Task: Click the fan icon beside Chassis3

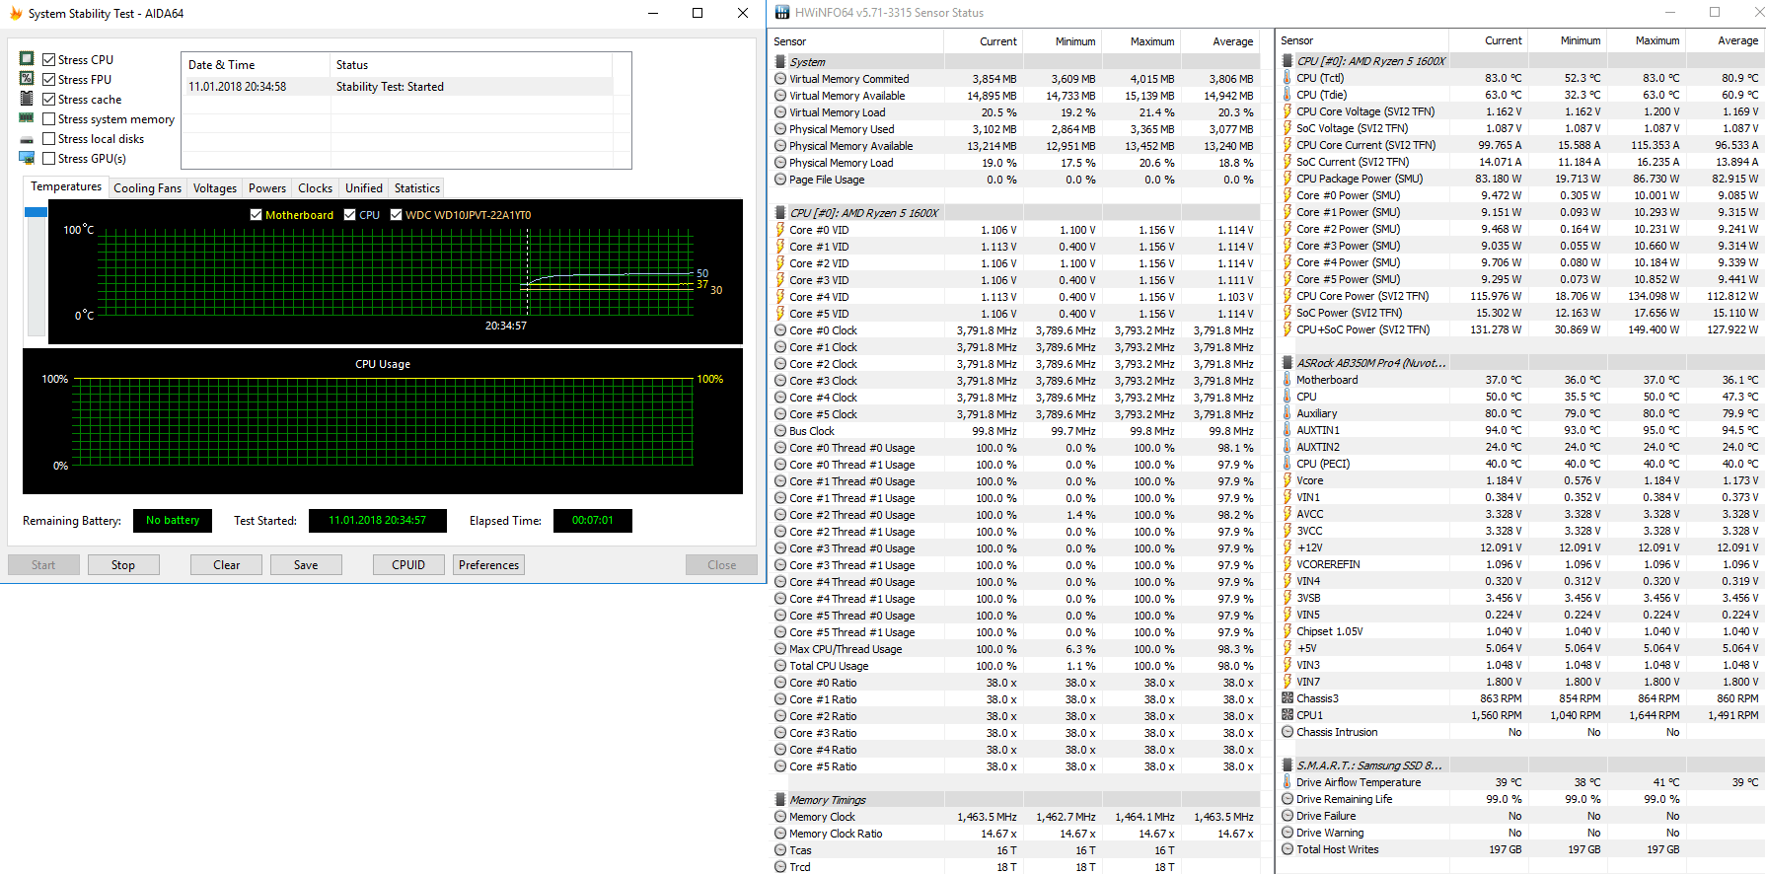Action: [1288, 698]
